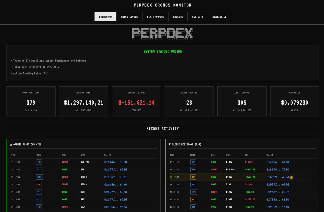This screenshot has height=212, width=324.
Task: Click the 'Active Trading Pairs: 28' line
Action: pos(30,73)
